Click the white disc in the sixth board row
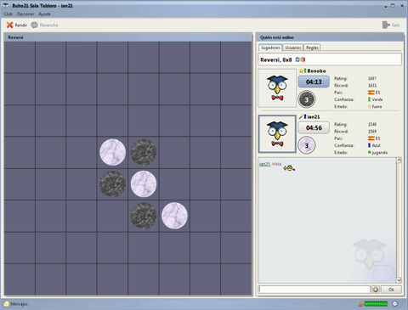Image resolution: width=408 pixels, height=310 pixels. 174,216
